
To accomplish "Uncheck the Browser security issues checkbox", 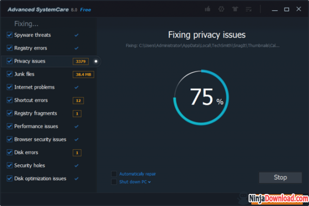I will [10, 139].
